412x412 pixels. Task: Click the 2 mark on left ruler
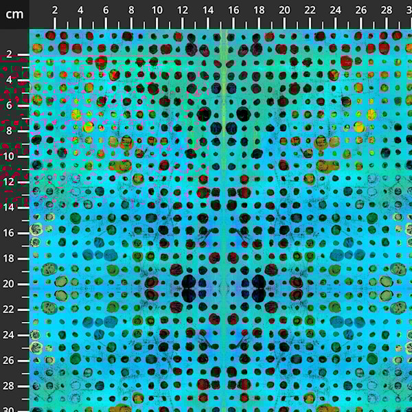tap(9, 54)
